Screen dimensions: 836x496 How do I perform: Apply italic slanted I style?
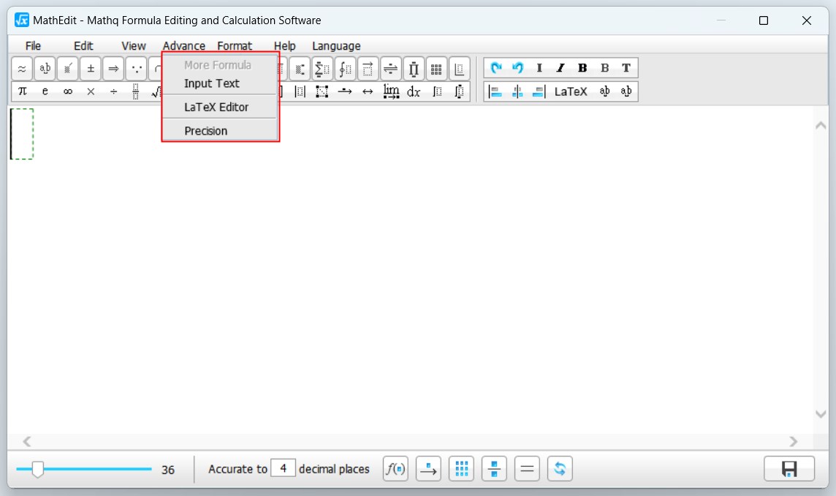point(560,68)
